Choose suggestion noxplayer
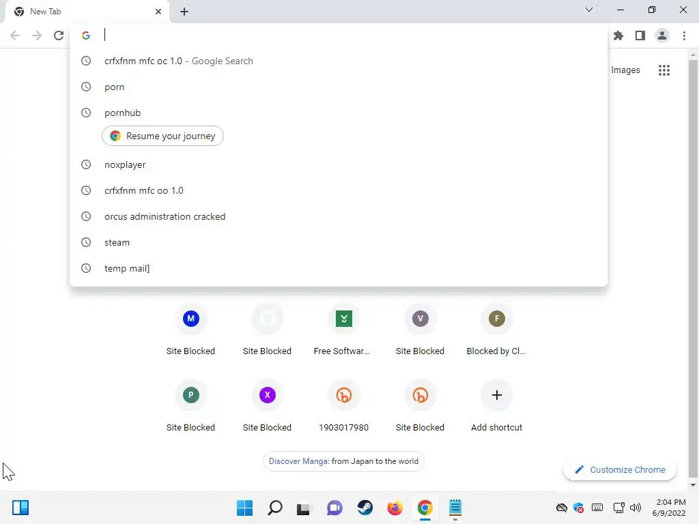699x524 pixels. click(x=339, y=164)
